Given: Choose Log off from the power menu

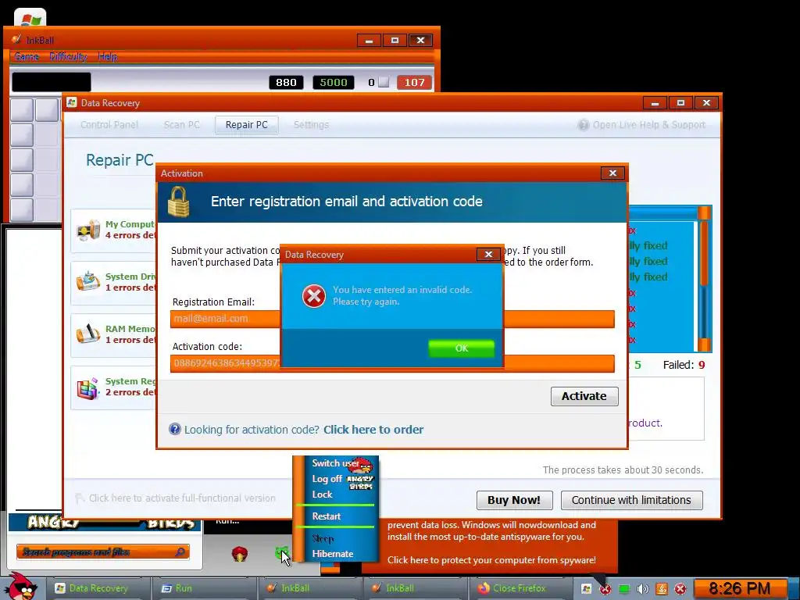Looking at the screenshot, I should point(327,479).
